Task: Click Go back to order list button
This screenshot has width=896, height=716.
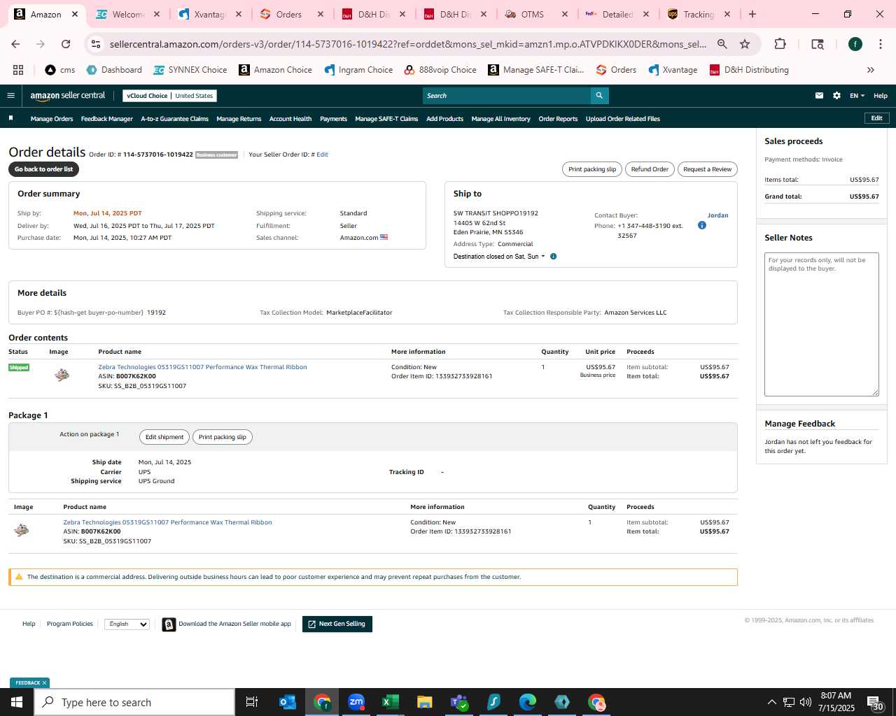Action: [x=43, y=169]
